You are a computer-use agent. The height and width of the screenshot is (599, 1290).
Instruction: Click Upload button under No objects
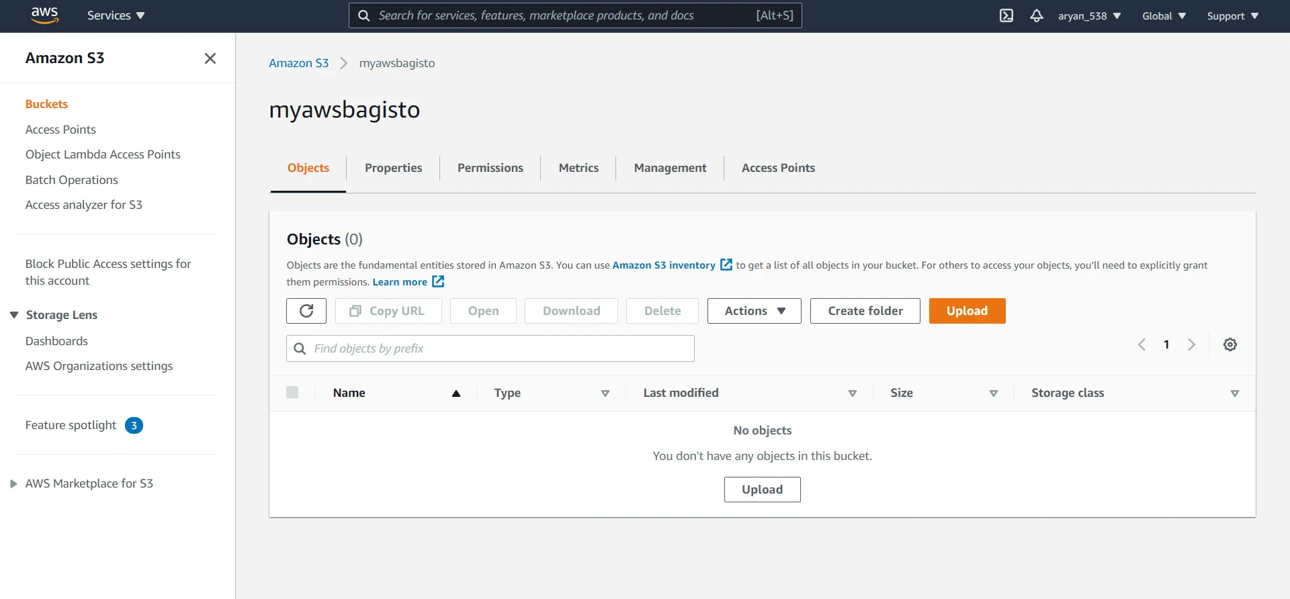click(x=762, y=490)
